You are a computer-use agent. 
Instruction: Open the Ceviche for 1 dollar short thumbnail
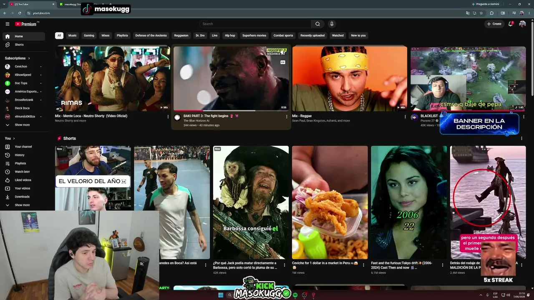(330, 202)
